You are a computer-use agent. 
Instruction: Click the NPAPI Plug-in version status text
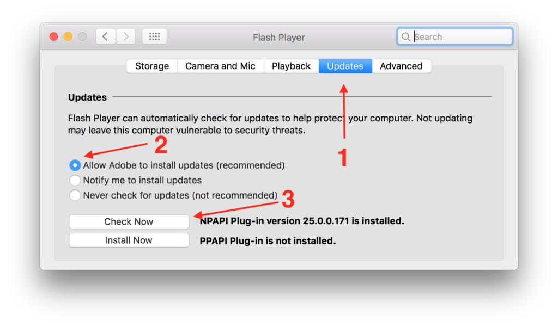tap(302, 221)
